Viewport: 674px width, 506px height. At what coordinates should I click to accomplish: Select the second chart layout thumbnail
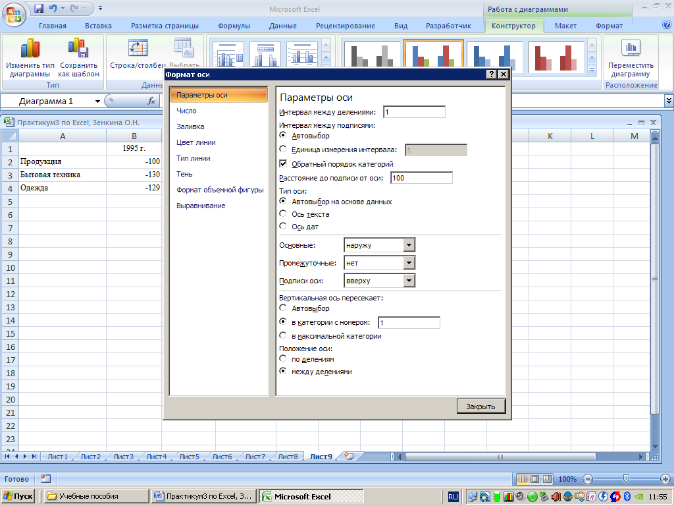click(265, 54)
